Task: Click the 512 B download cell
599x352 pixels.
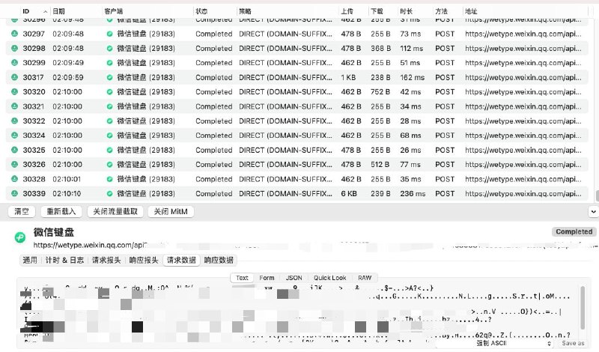Action: click(x=380, y=164)
